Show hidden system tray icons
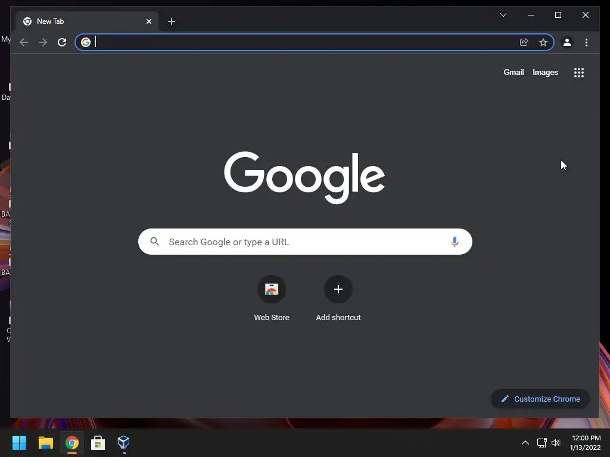 pyautogui.click(x=525, y=443)
